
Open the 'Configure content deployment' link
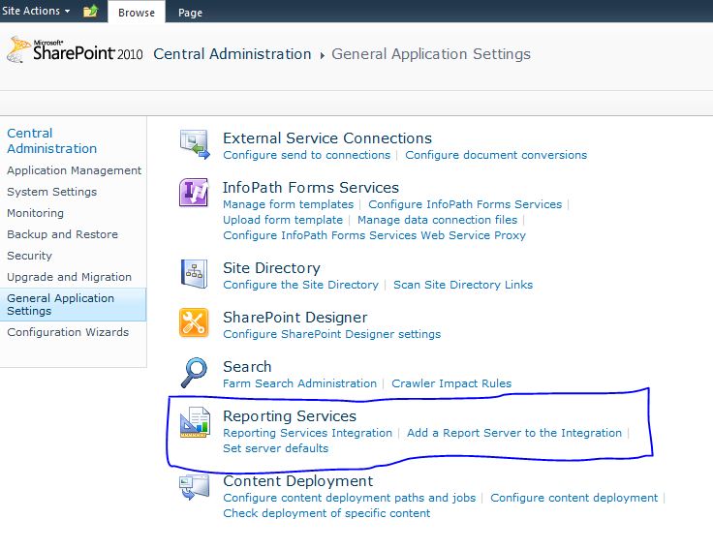[x=573, y=498]
